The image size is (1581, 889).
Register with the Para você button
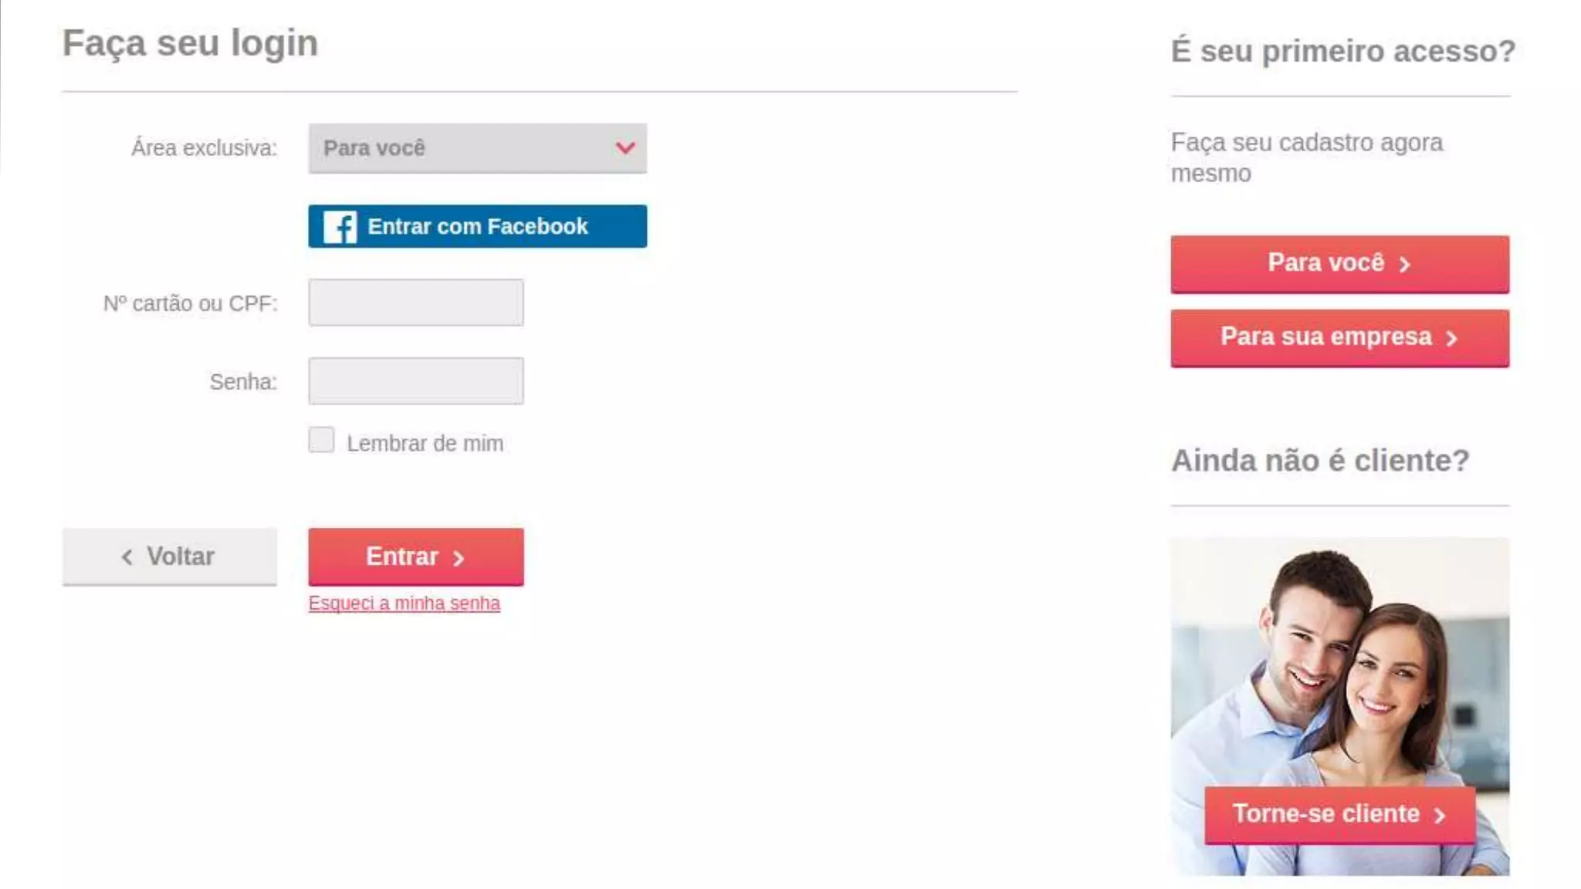click(x=1339, y=264)
